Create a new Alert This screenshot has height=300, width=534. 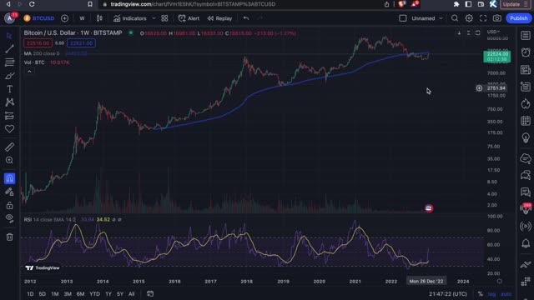pos(189,18)
